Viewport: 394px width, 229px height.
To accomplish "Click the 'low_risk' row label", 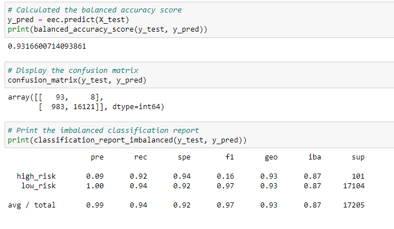I will point(38,186).
